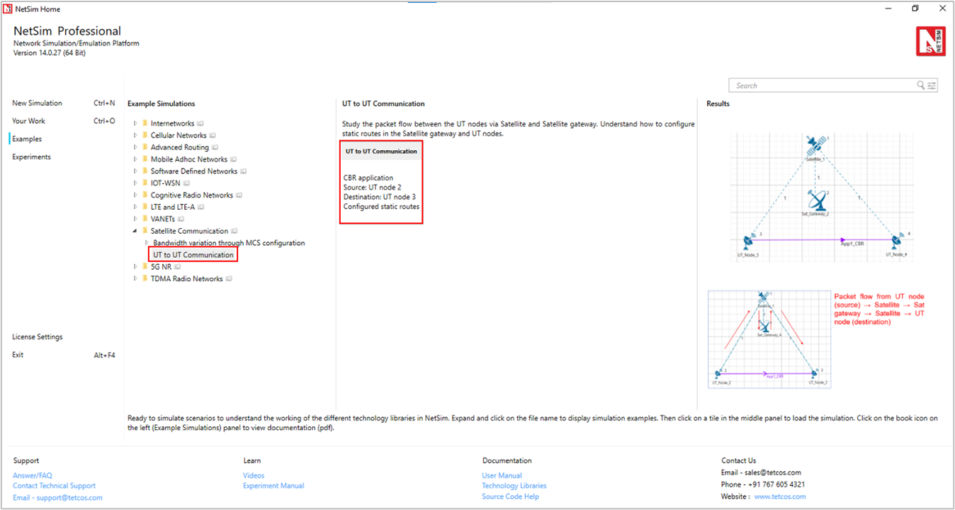Open the search filter settings icon

(932, 86)
